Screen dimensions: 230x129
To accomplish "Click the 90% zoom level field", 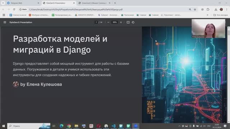I will pos(115,22).
